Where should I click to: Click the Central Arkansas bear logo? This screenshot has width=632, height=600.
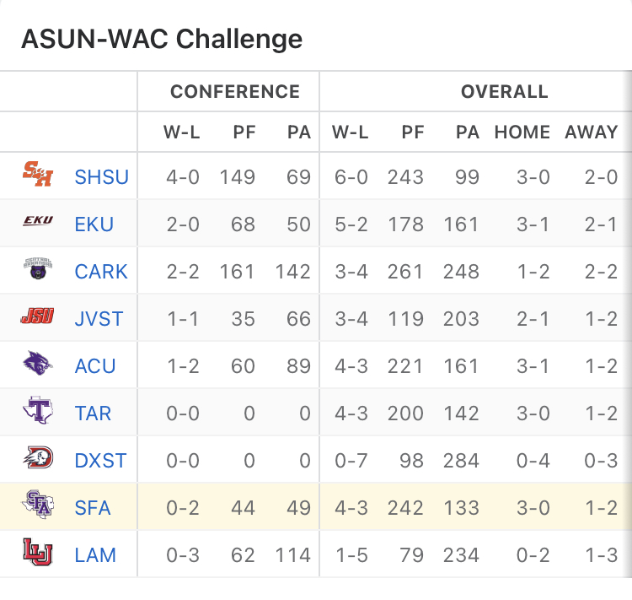coord(38,268)
